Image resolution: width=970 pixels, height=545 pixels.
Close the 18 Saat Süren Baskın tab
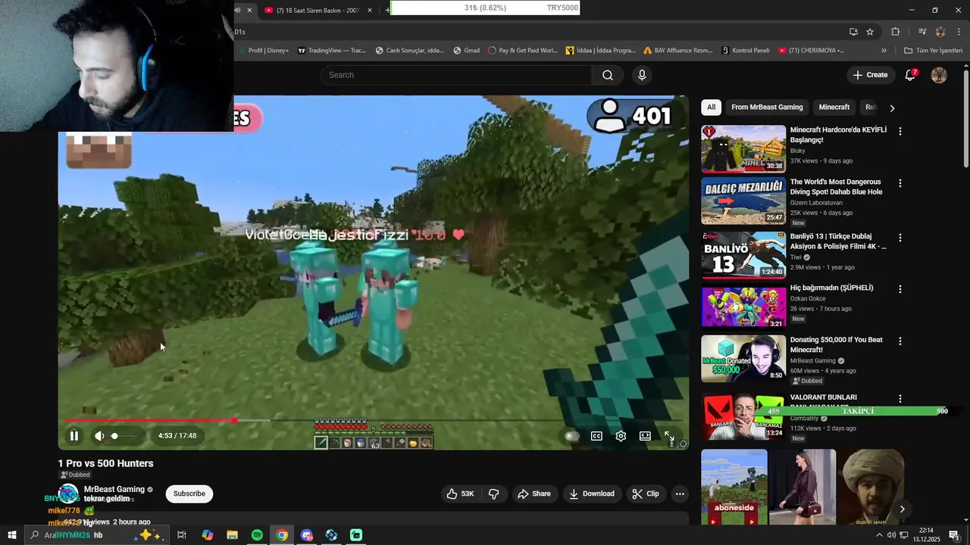pos(369,10)
